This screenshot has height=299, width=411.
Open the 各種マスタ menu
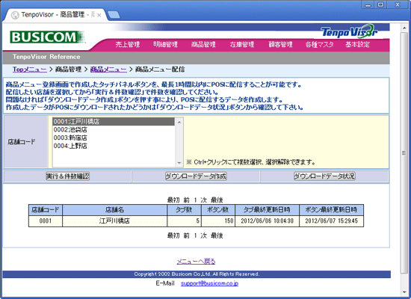click(x=320, y=44)
